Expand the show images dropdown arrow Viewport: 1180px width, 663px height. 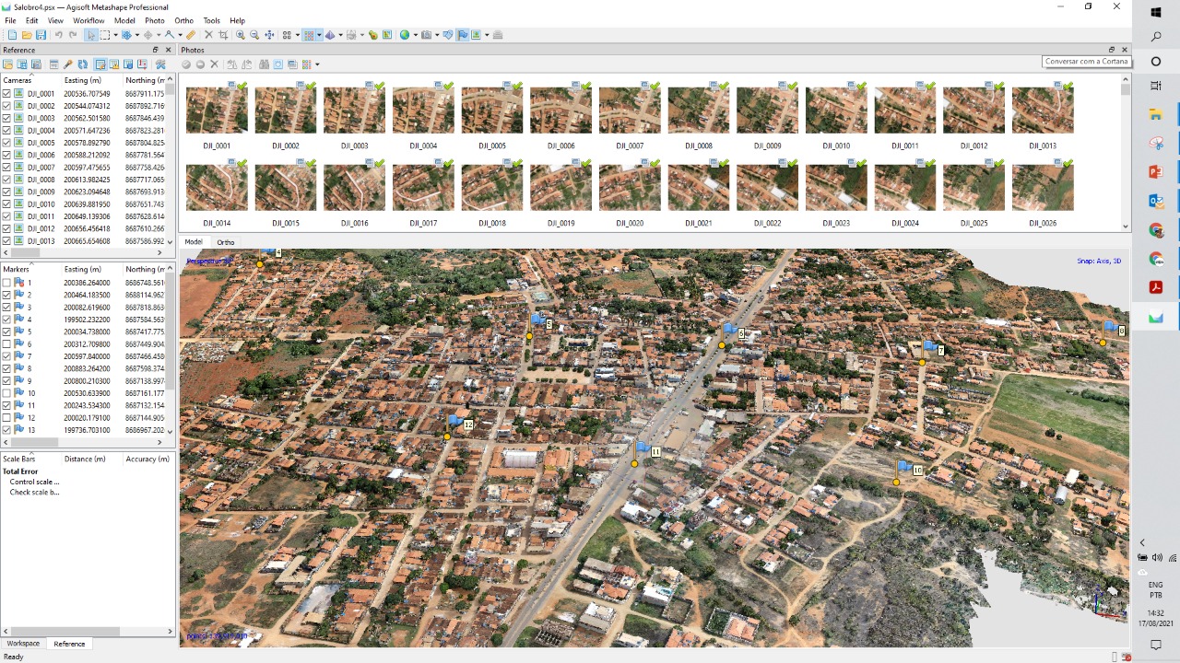[486, 35]
